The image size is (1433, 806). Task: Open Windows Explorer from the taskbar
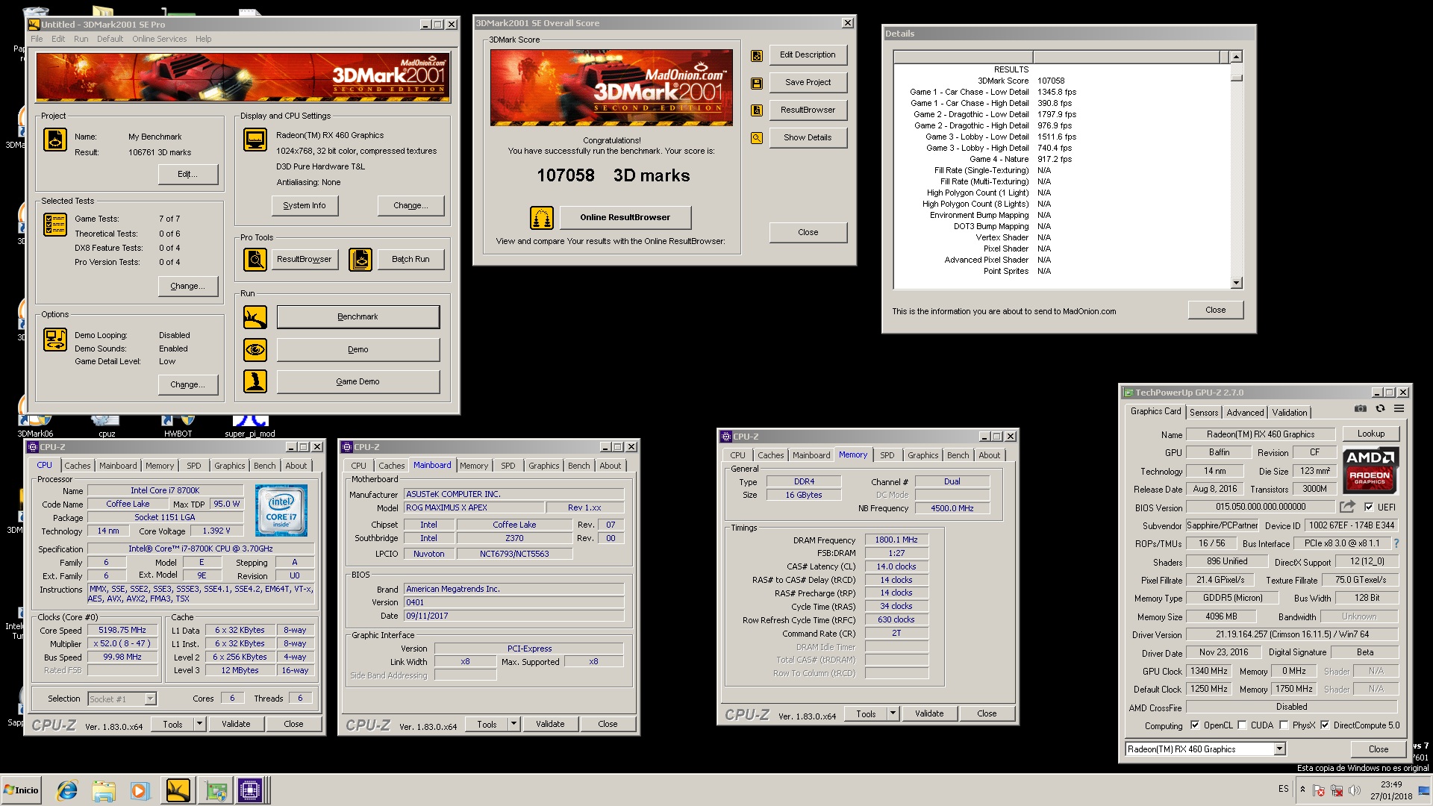[x=104, y=790]
